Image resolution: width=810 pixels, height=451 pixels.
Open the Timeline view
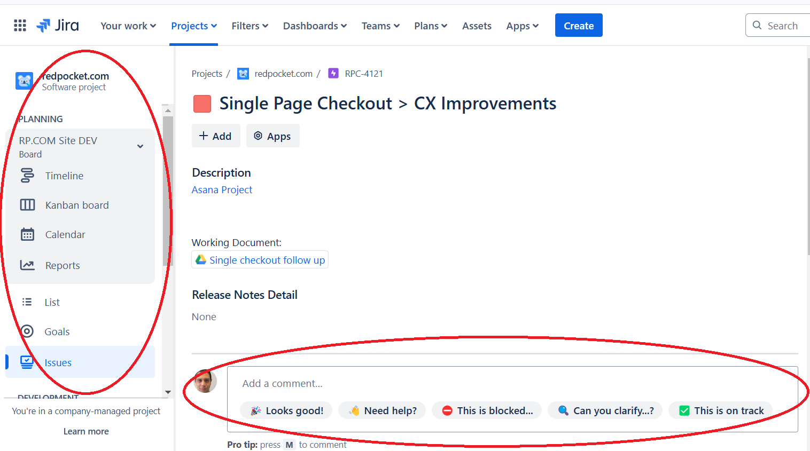point(64,176)
